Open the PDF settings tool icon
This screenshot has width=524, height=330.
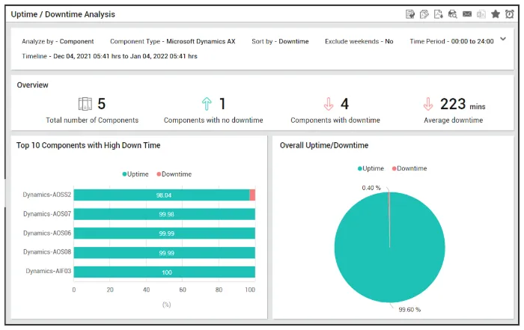(424, 14)
